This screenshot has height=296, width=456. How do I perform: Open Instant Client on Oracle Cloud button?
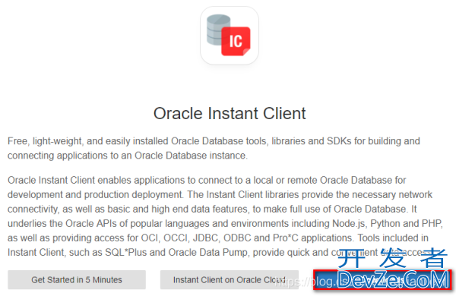[x=230, y=279]
